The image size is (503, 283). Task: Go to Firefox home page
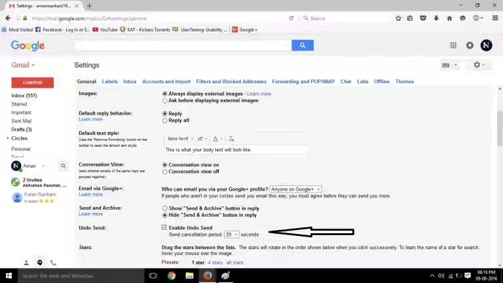tap(449, 18)
